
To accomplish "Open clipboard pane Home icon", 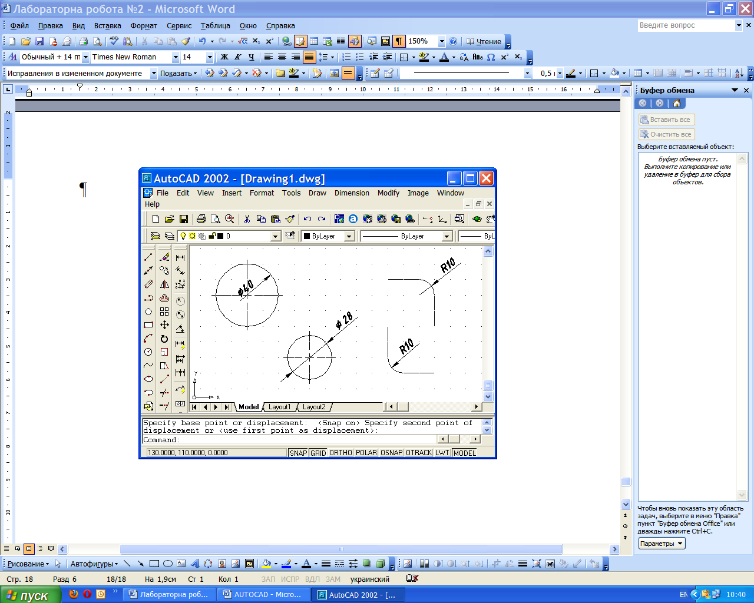I will click(x=676, y=103).
